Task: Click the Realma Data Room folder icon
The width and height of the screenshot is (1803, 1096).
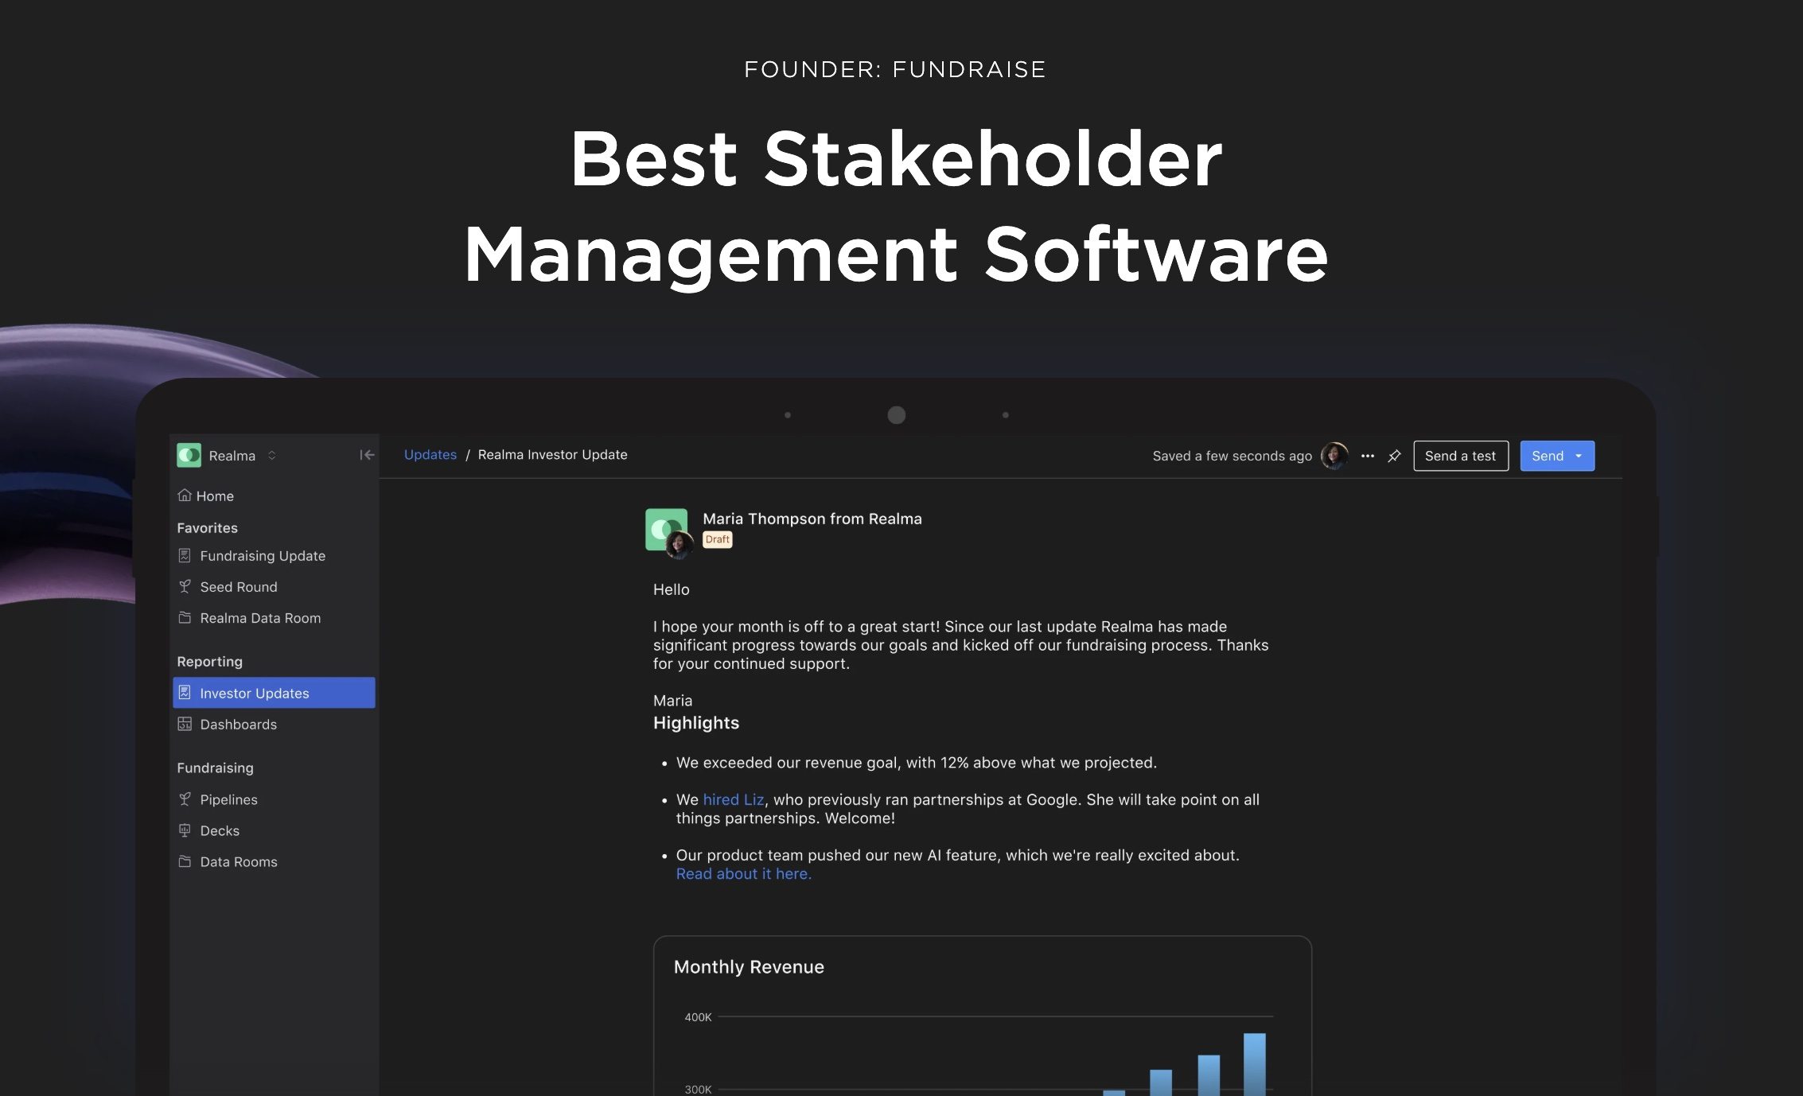Action: (185, 618)
